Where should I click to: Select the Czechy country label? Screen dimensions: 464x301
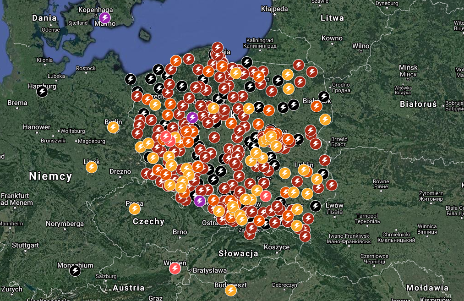click(x=148, y=221)
